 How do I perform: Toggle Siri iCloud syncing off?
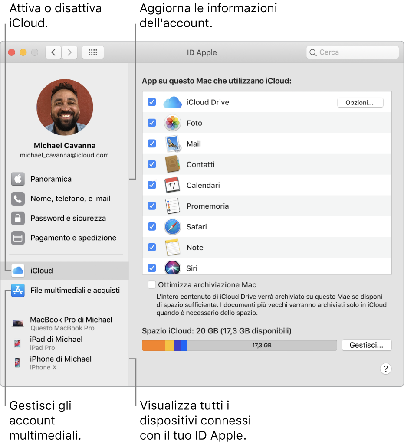tap(152, 268)
